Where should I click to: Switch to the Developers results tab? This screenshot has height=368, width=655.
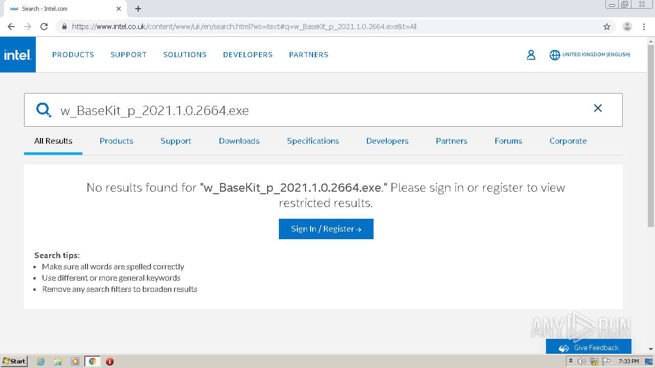387,141
